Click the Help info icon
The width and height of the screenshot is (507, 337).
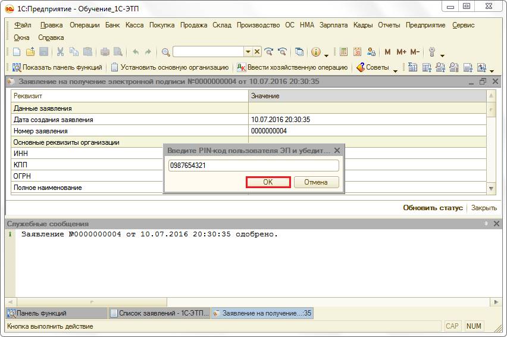coord(315,52)
